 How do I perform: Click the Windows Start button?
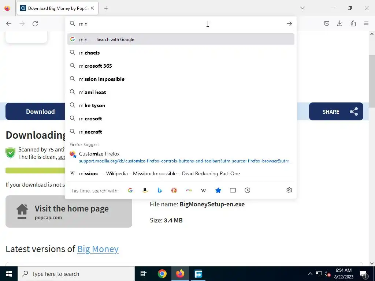(x=9, y=274)
